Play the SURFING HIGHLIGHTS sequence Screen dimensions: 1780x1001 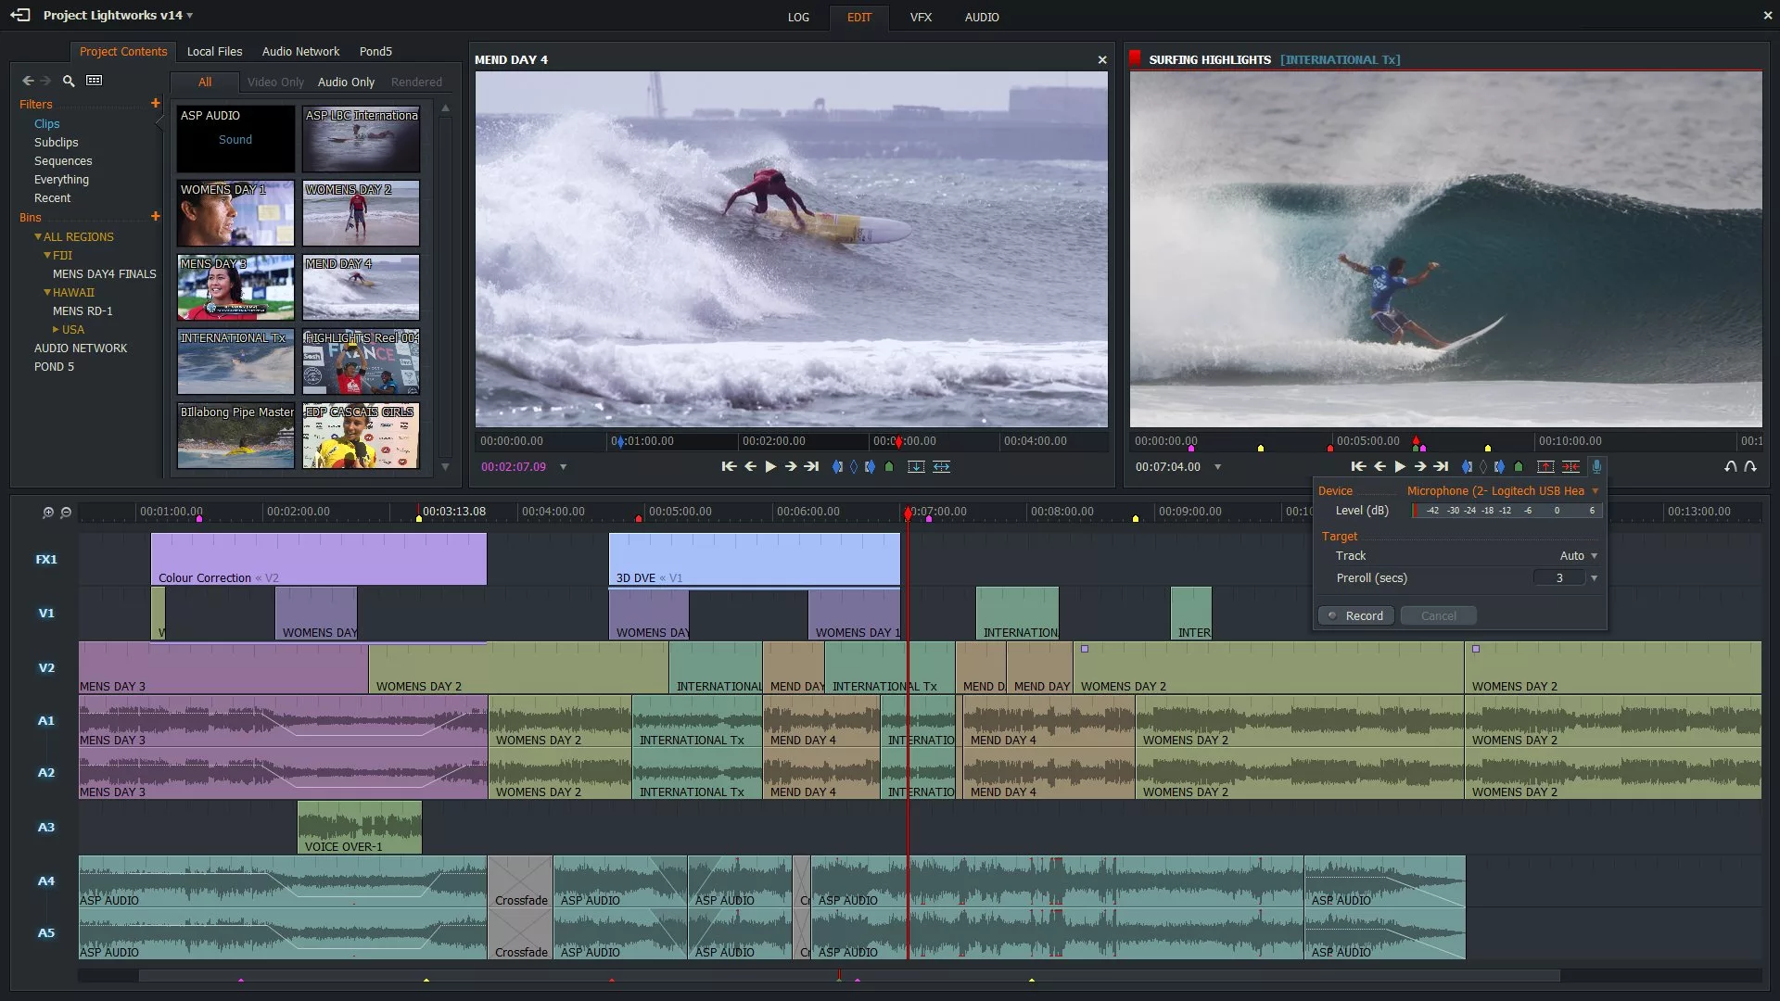[x=1400, y=466]
